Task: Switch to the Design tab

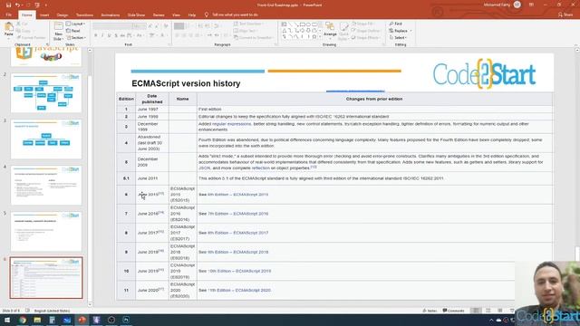Action: (x=63, y=15)
